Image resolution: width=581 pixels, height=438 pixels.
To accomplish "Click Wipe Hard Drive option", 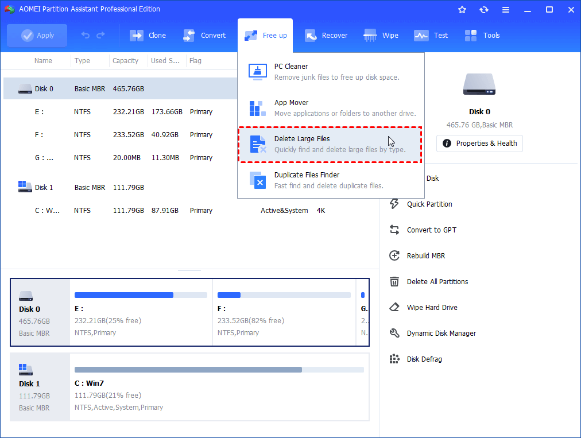I will pyautogui.click(x=432, y=308).
